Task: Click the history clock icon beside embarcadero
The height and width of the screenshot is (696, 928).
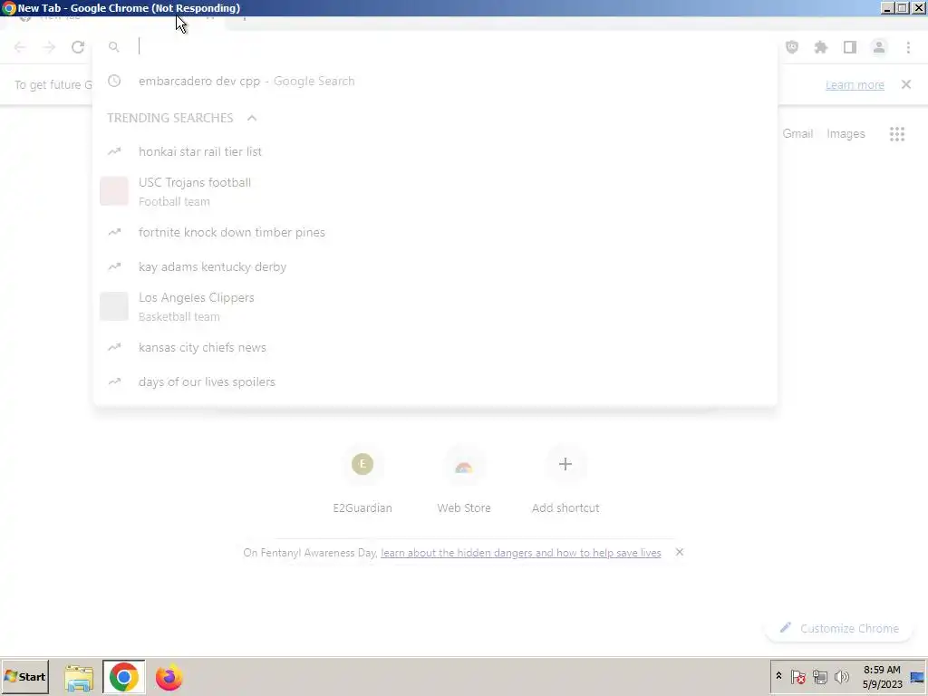Action: [114, 81]
